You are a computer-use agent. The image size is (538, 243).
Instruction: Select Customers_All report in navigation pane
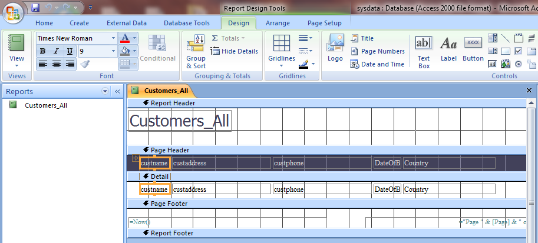coord(46,105)
